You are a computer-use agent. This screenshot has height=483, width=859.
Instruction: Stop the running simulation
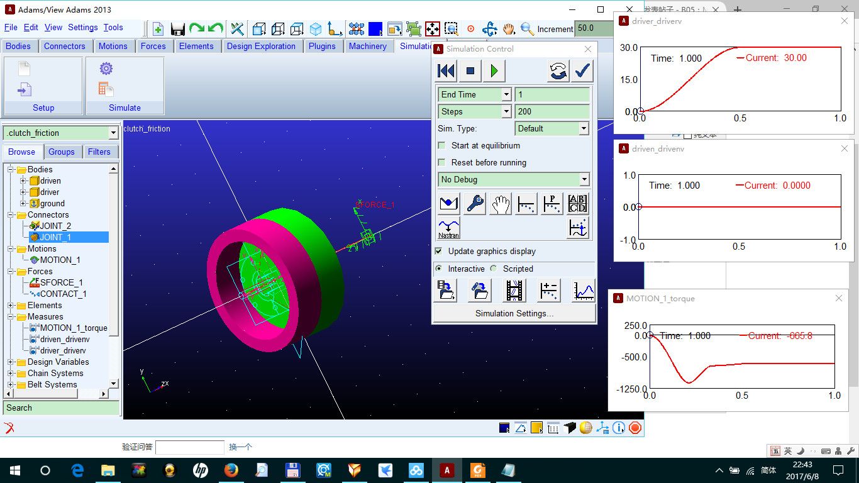470,71
